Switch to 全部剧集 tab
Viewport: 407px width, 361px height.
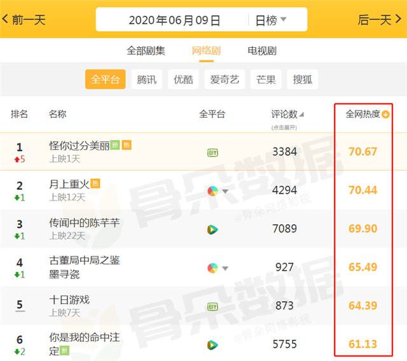146,51
